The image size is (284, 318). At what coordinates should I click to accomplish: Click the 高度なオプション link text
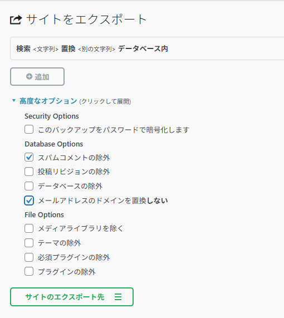coord(48,101)
